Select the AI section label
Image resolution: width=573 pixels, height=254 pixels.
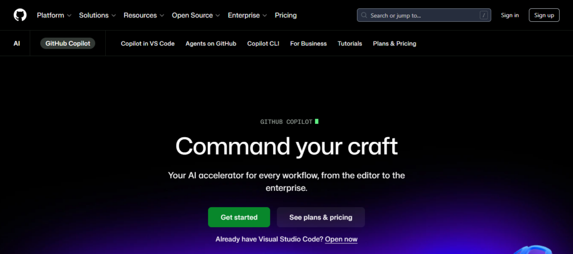click(17, 44)
